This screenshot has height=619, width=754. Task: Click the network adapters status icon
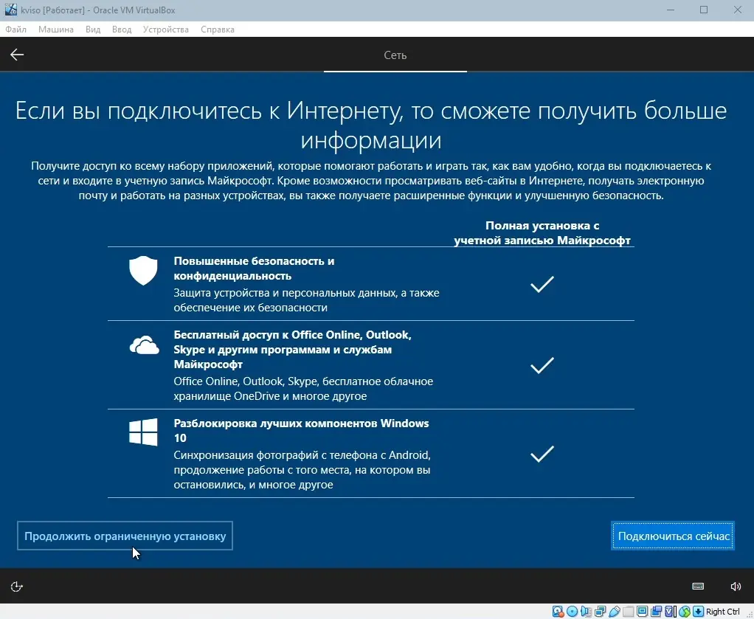point(600,612)
